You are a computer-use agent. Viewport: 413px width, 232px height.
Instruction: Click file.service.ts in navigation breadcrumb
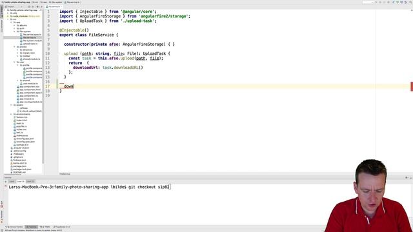72,2
